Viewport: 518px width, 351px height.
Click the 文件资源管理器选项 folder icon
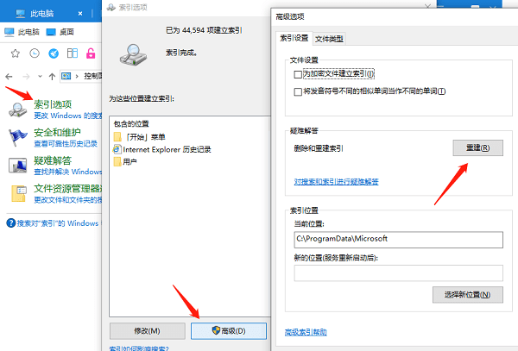coord(16,192)
